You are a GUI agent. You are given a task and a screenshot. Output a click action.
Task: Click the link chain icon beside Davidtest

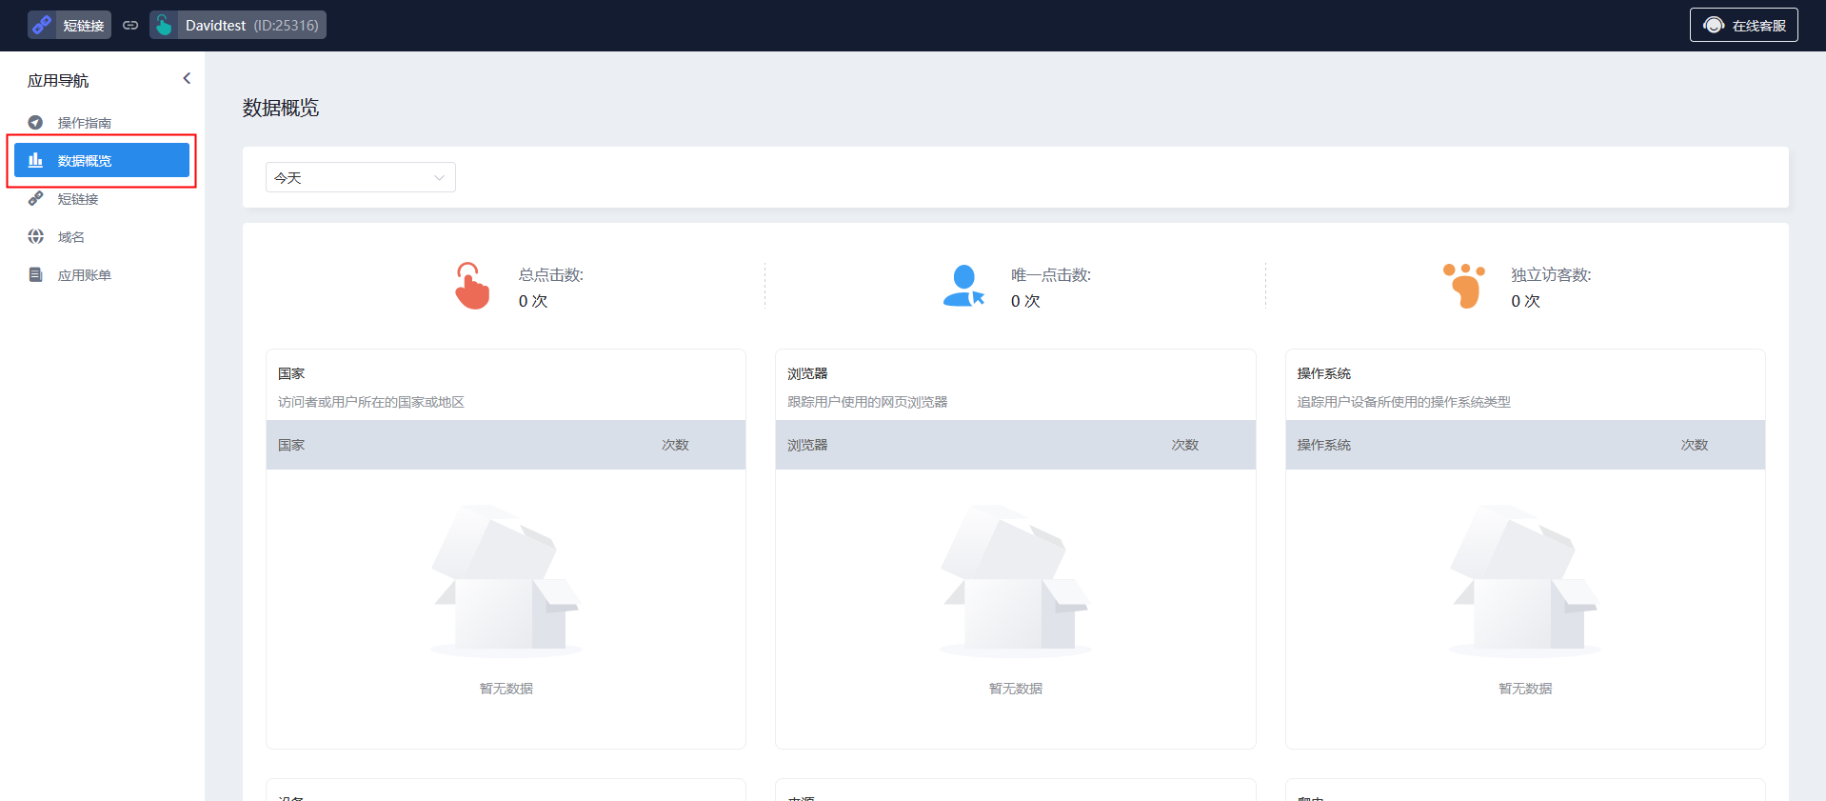click(x=130, y=25)
